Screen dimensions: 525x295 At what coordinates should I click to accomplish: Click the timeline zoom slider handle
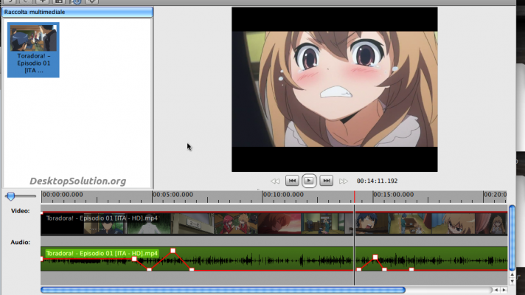(x=11, y=196)
